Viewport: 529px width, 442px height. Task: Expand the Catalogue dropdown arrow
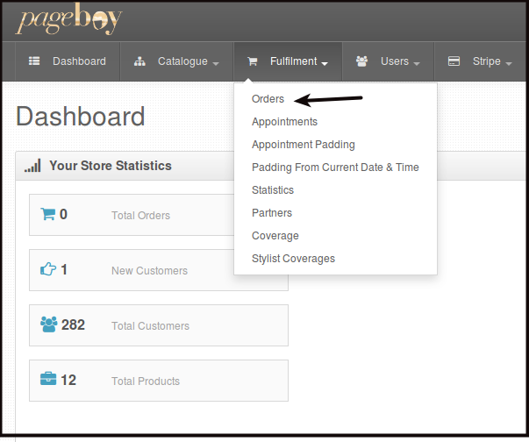pos(216,63)
